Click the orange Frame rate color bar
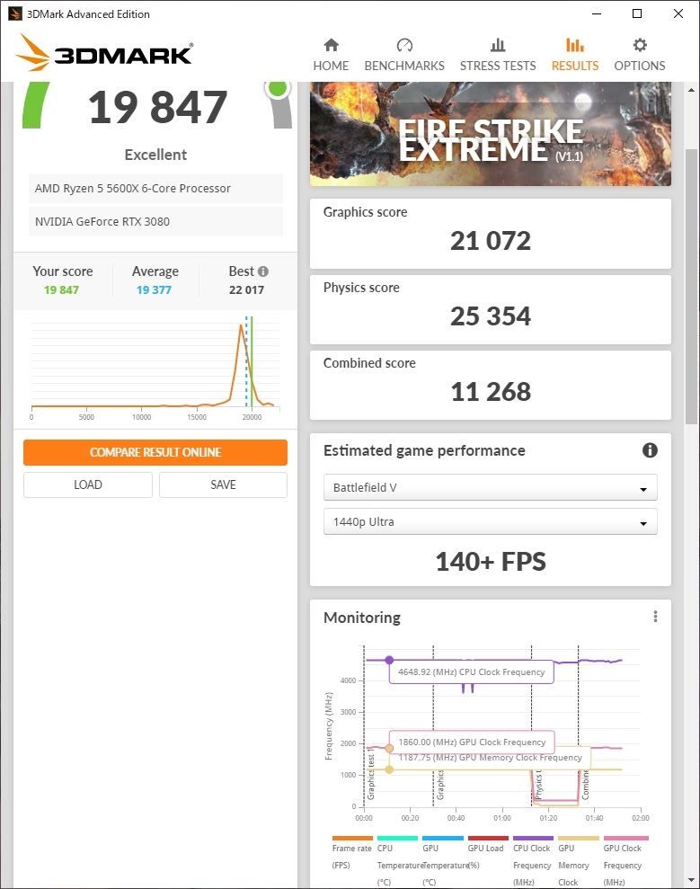The width and height of the screenshot is (700, 889). coord(352,838)
